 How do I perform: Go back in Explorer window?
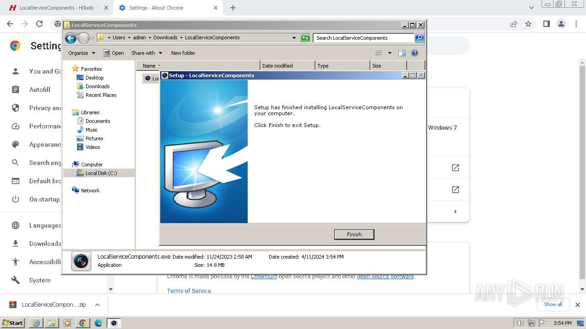pos(71,38)
